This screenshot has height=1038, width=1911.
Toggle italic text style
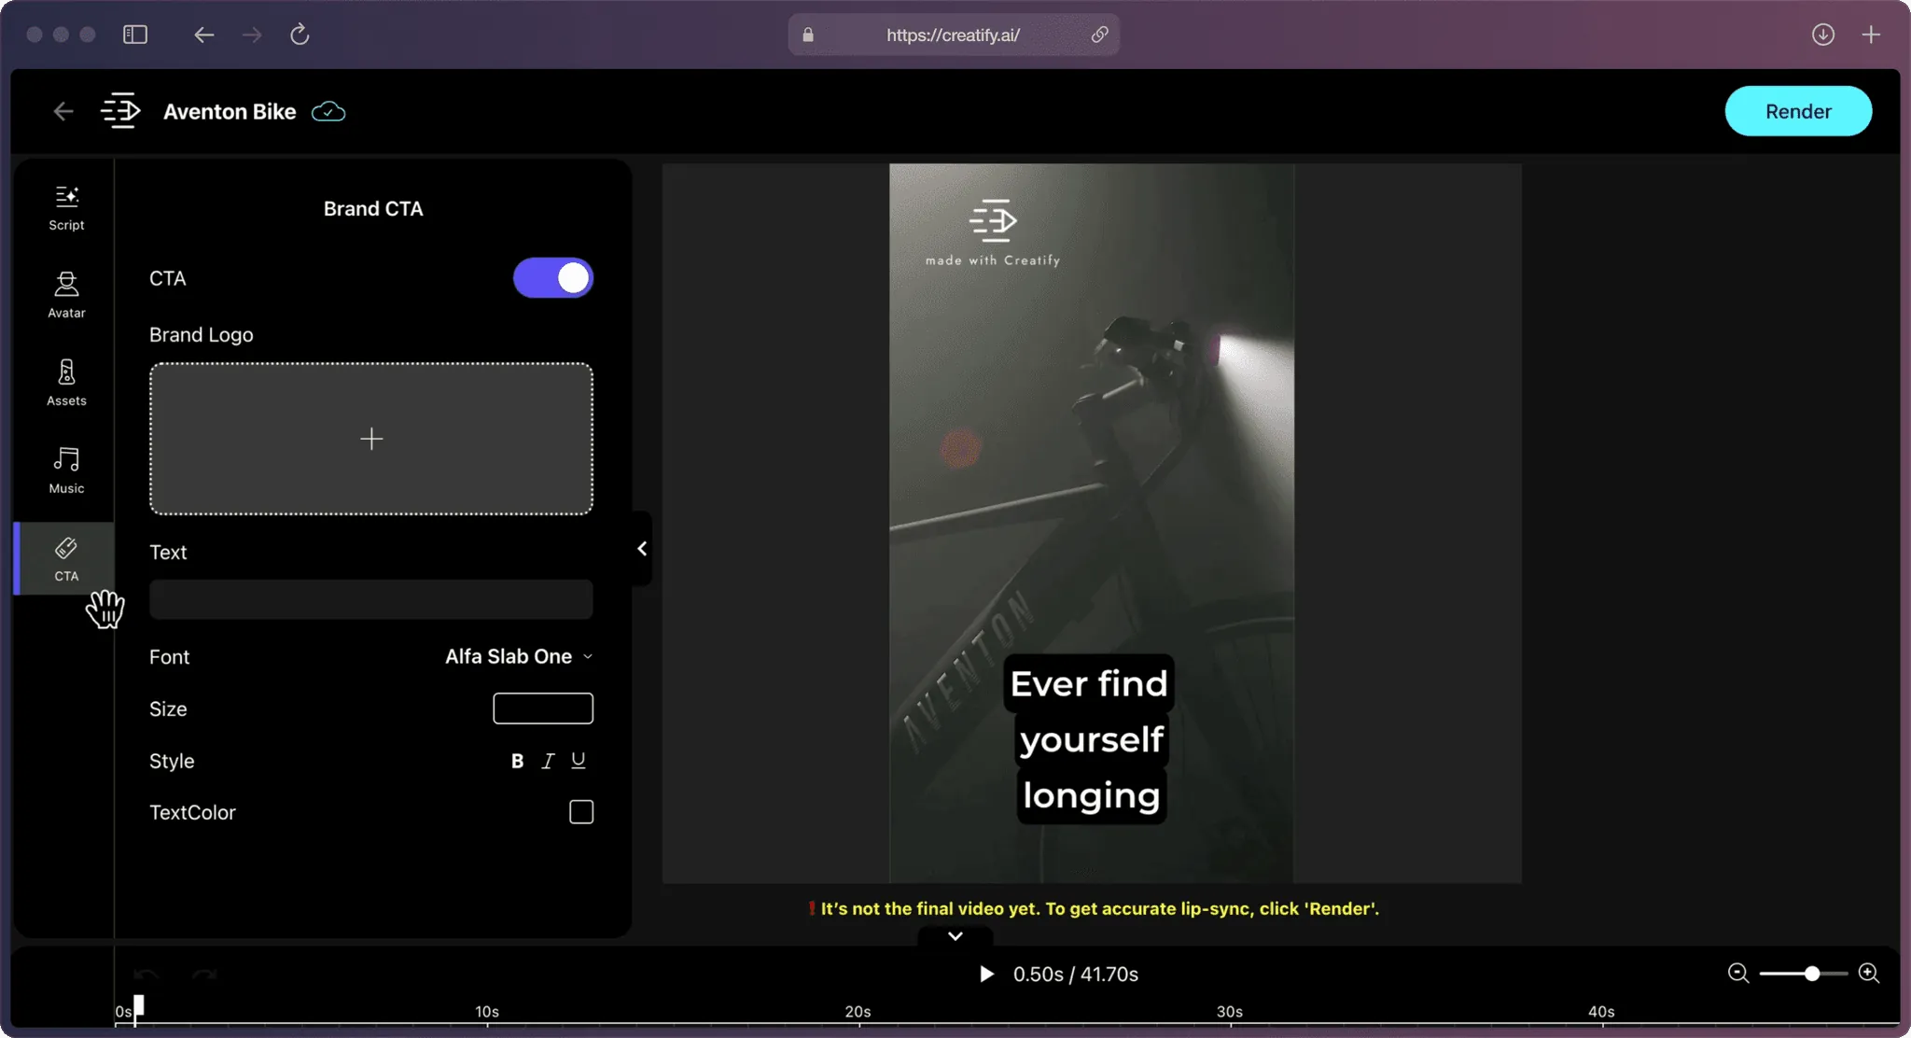[x=548, y=762]
